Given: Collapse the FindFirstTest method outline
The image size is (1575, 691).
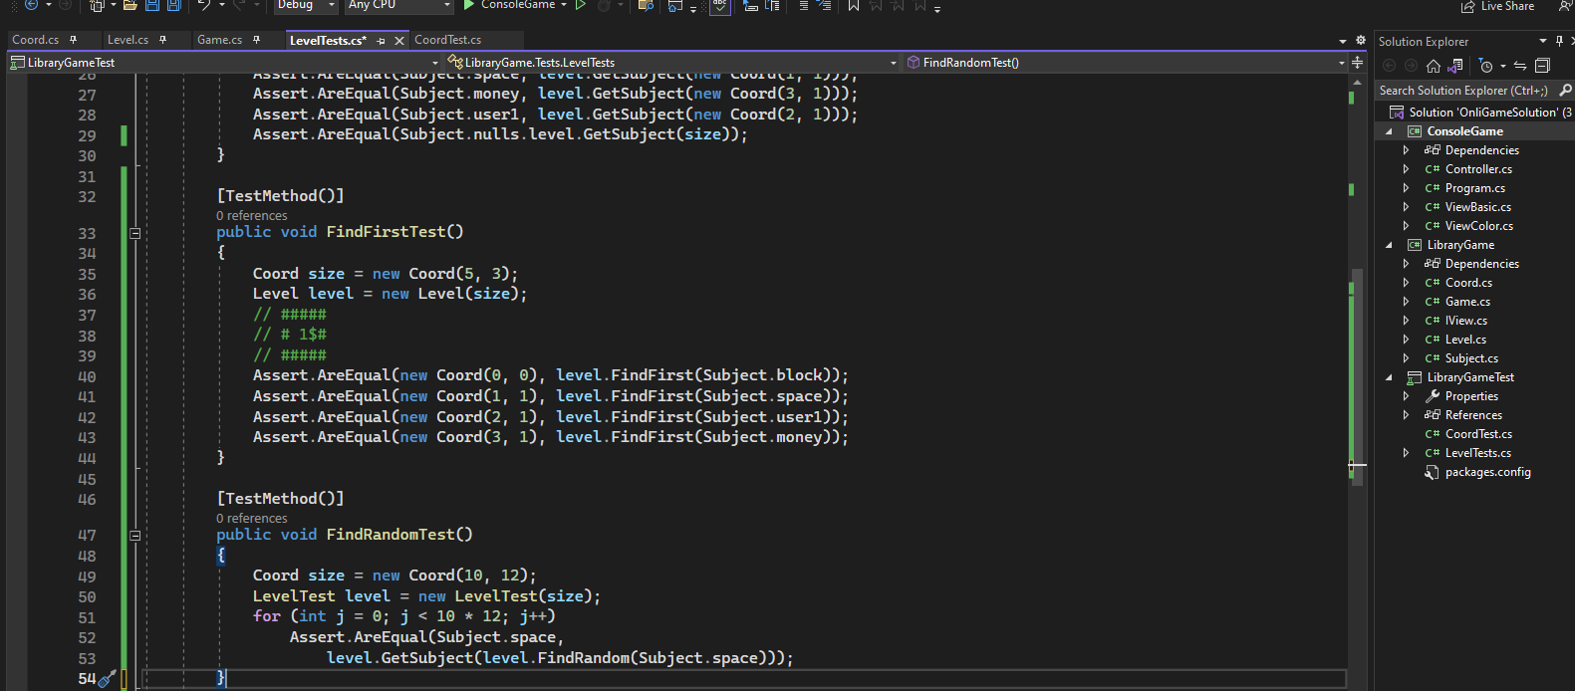Looking at the screenshot, I should click(134, 233).
